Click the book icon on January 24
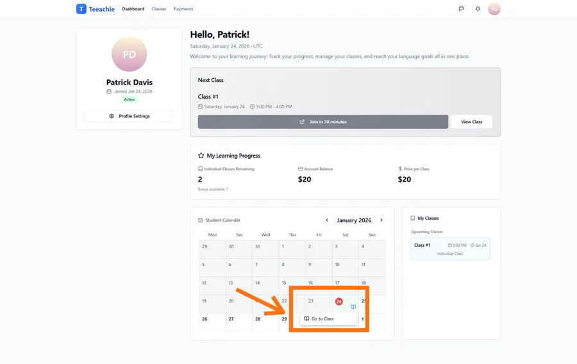The width and height of the screenshot is (577, 364). [353, 307]
